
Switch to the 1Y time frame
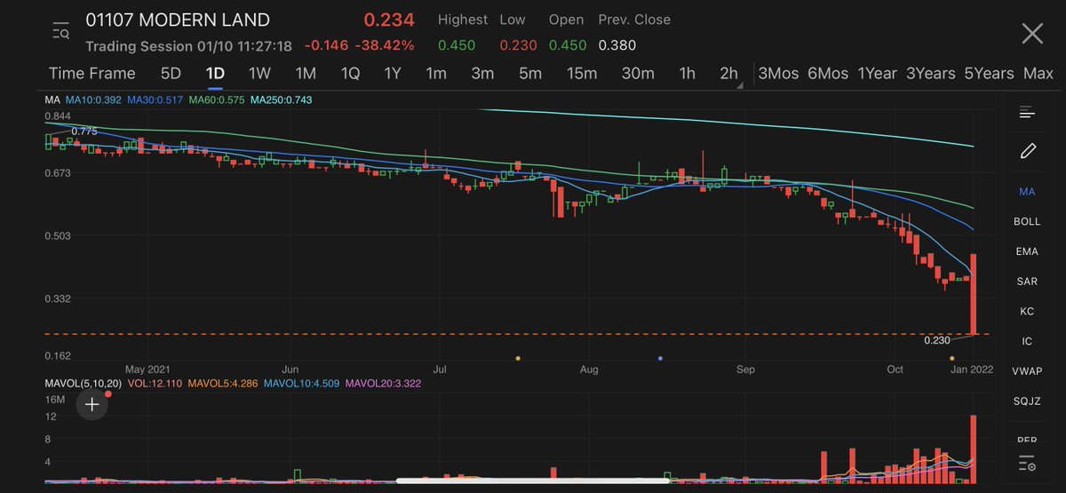pos(393,73)
